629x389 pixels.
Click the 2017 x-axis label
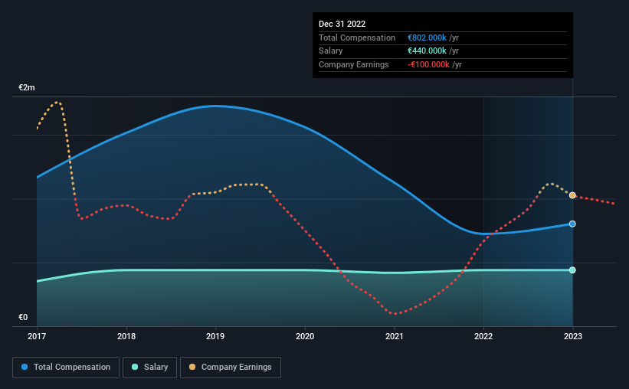tap(37, 336)
